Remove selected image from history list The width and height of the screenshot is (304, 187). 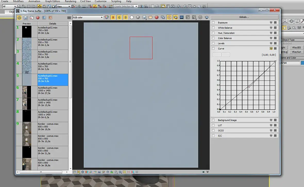[x=38, y=18]
